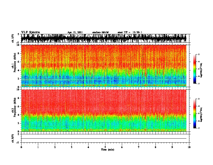The width and height of the screenshot is (213, 165).
Task: Click the 'ch.2 Frequency (kHz)' axis label
Action: click(x=14, y=107)
